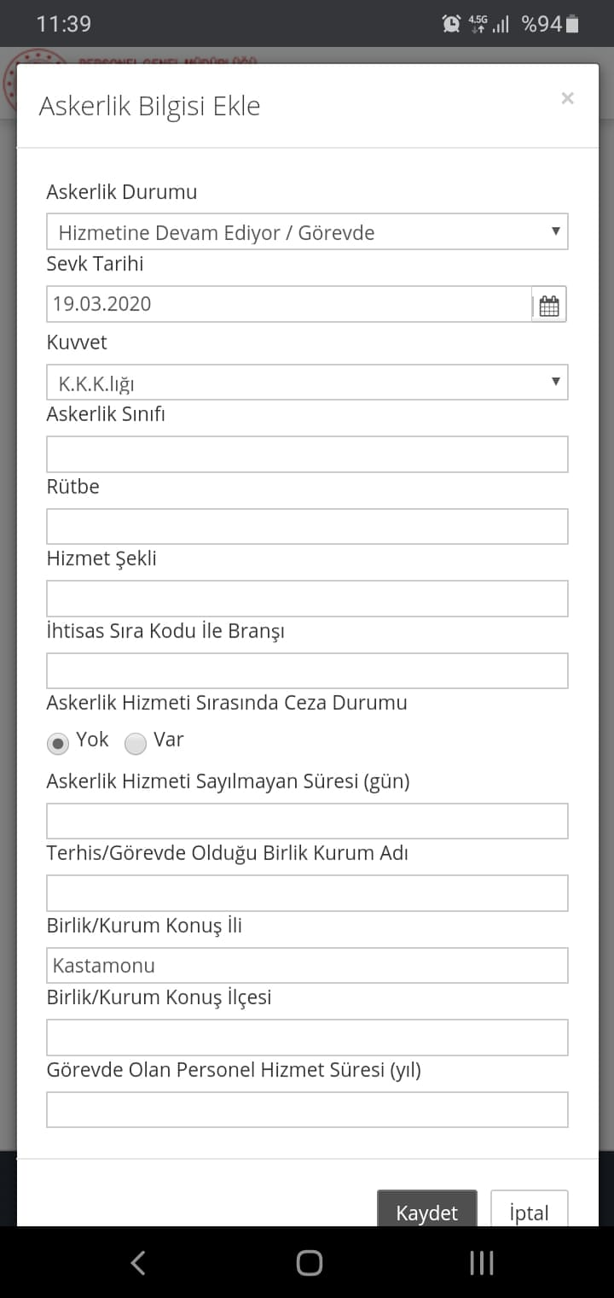Tap the Android recent apps icon
The width and height of the screenshot is (614, 1298).
pos(482,1262)
